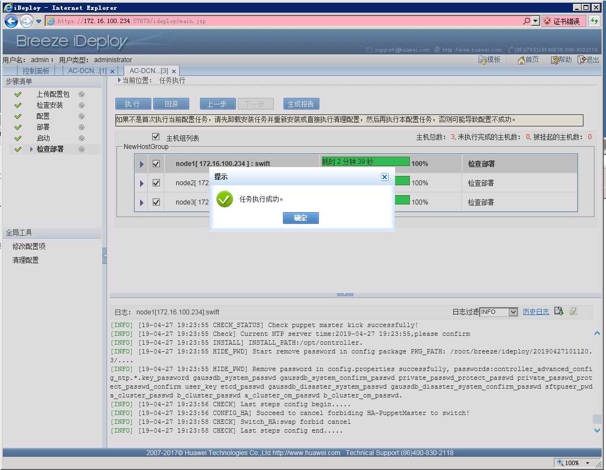Click the green check next to 配置
This screenshot has width=606, height=470.
click(x=18, y=116)
